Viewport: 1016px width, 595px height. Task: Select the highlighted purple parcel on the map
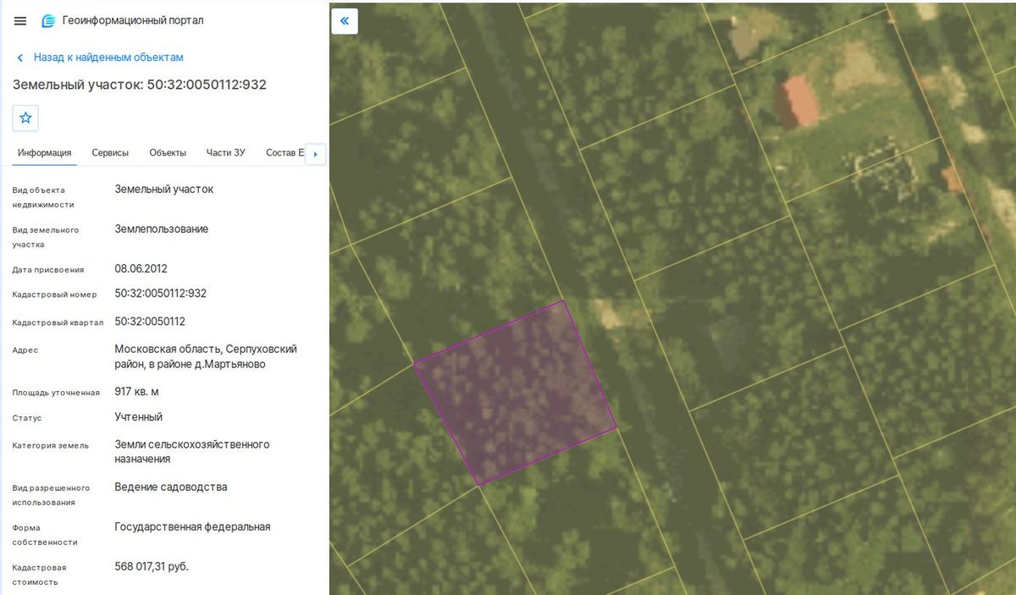515,393
